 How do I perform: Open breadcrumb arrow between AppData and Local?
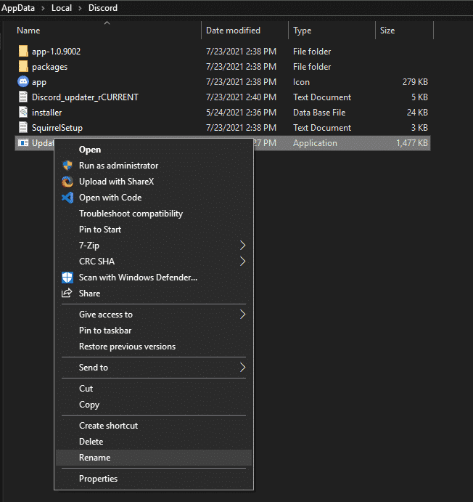point(43,8)
